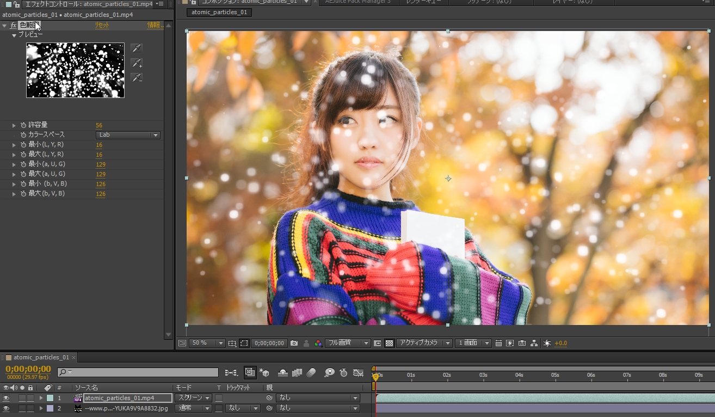Expand layer 1 atomic_particles_01.mp4 properties
715x417 pixels.
point(41,398)
